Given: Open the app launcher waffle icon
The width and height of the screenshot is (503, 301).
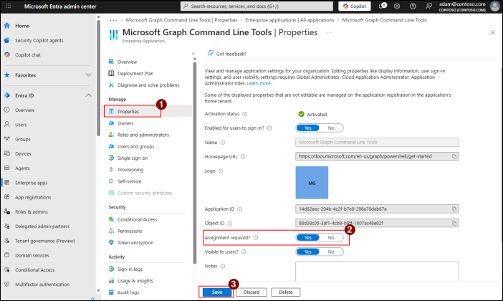Looking at the screenshot, I should 9,6.
